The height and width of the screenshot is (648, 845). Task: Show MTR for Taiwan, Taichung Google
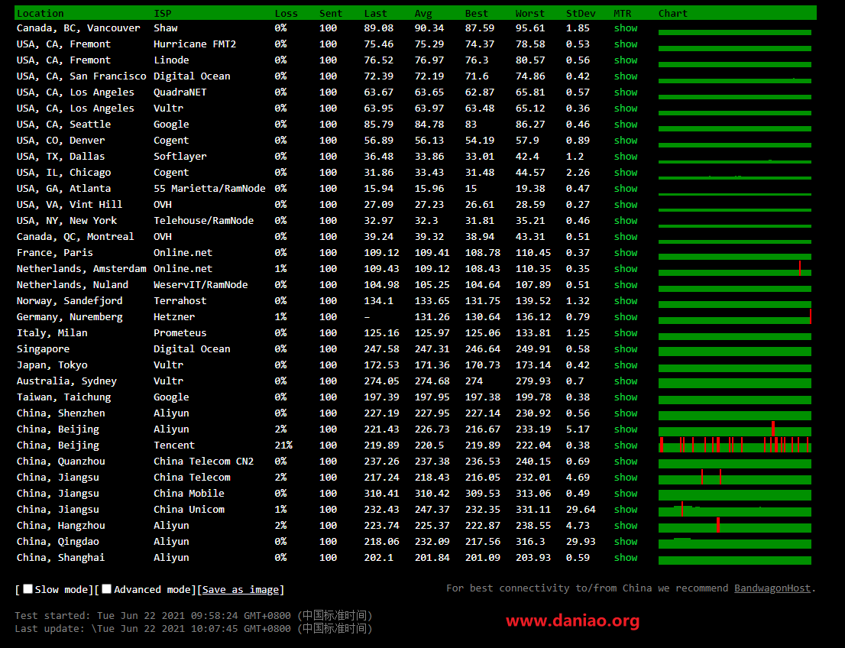[x=626, y=397]
